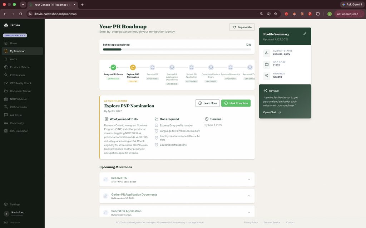The width and height of the screenshot is (366, 228).
Task: Click the Take a tour icon
Action: click(x=6, y=222)
